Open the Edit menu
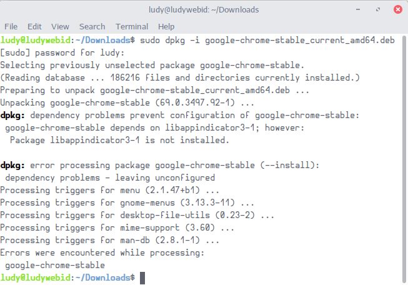Image resolution: width=408 pixels, height=285 pixels. (34, 27)
